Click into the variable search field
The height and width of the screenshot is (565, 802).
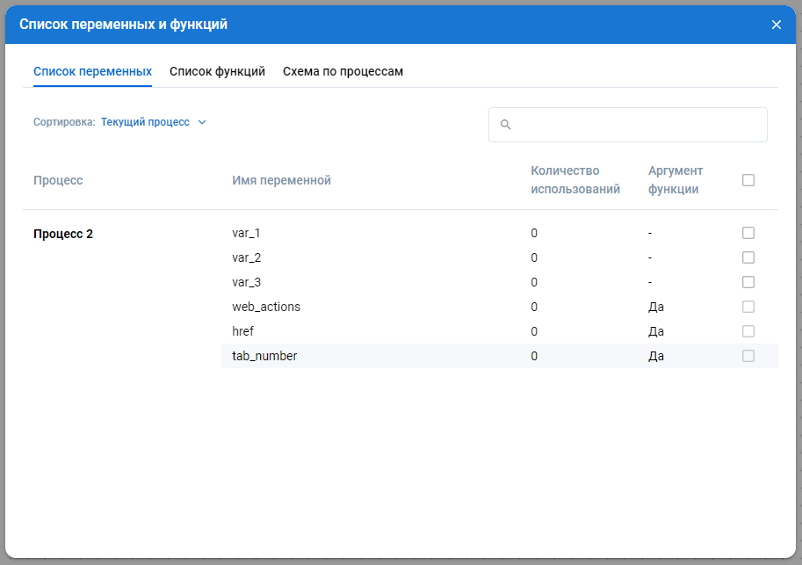tap(637, 125)
